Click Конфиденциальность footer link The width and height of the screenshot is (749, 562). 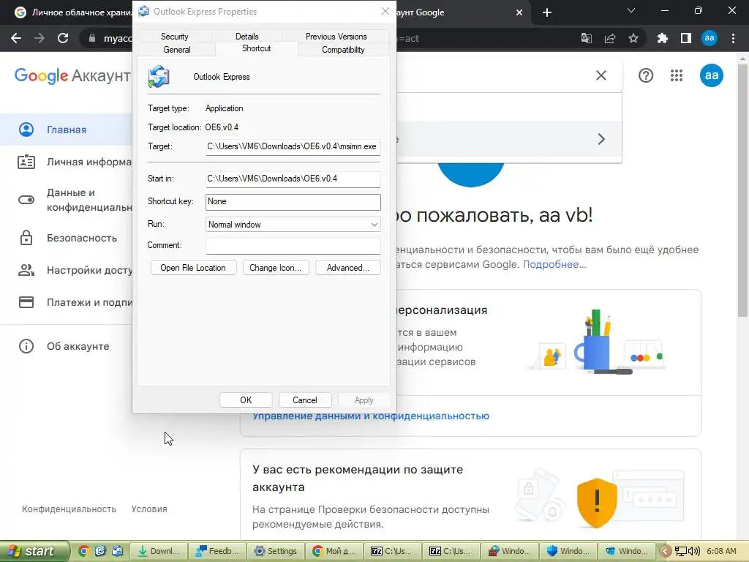(x=69, y=509)
